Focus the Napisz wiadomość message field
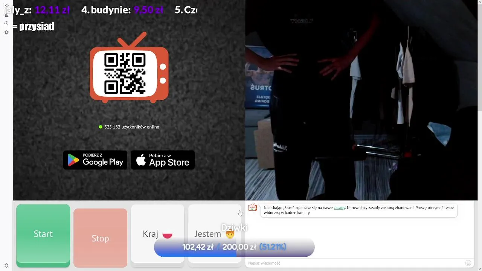 [354, 263]
